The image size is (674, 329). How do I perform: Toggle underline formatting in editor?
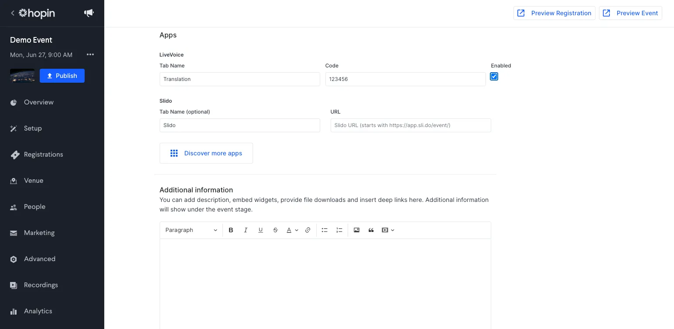tap(260, 230)
